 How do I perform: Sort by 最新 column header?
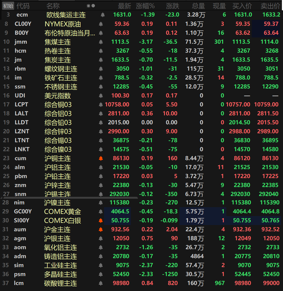pyautogui.click(x=124, y=6)
